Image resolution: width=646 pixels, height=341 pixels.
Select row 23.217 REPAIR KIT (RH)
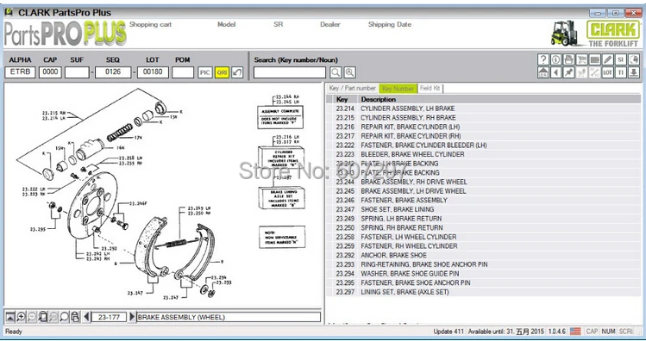pos(483,136)
